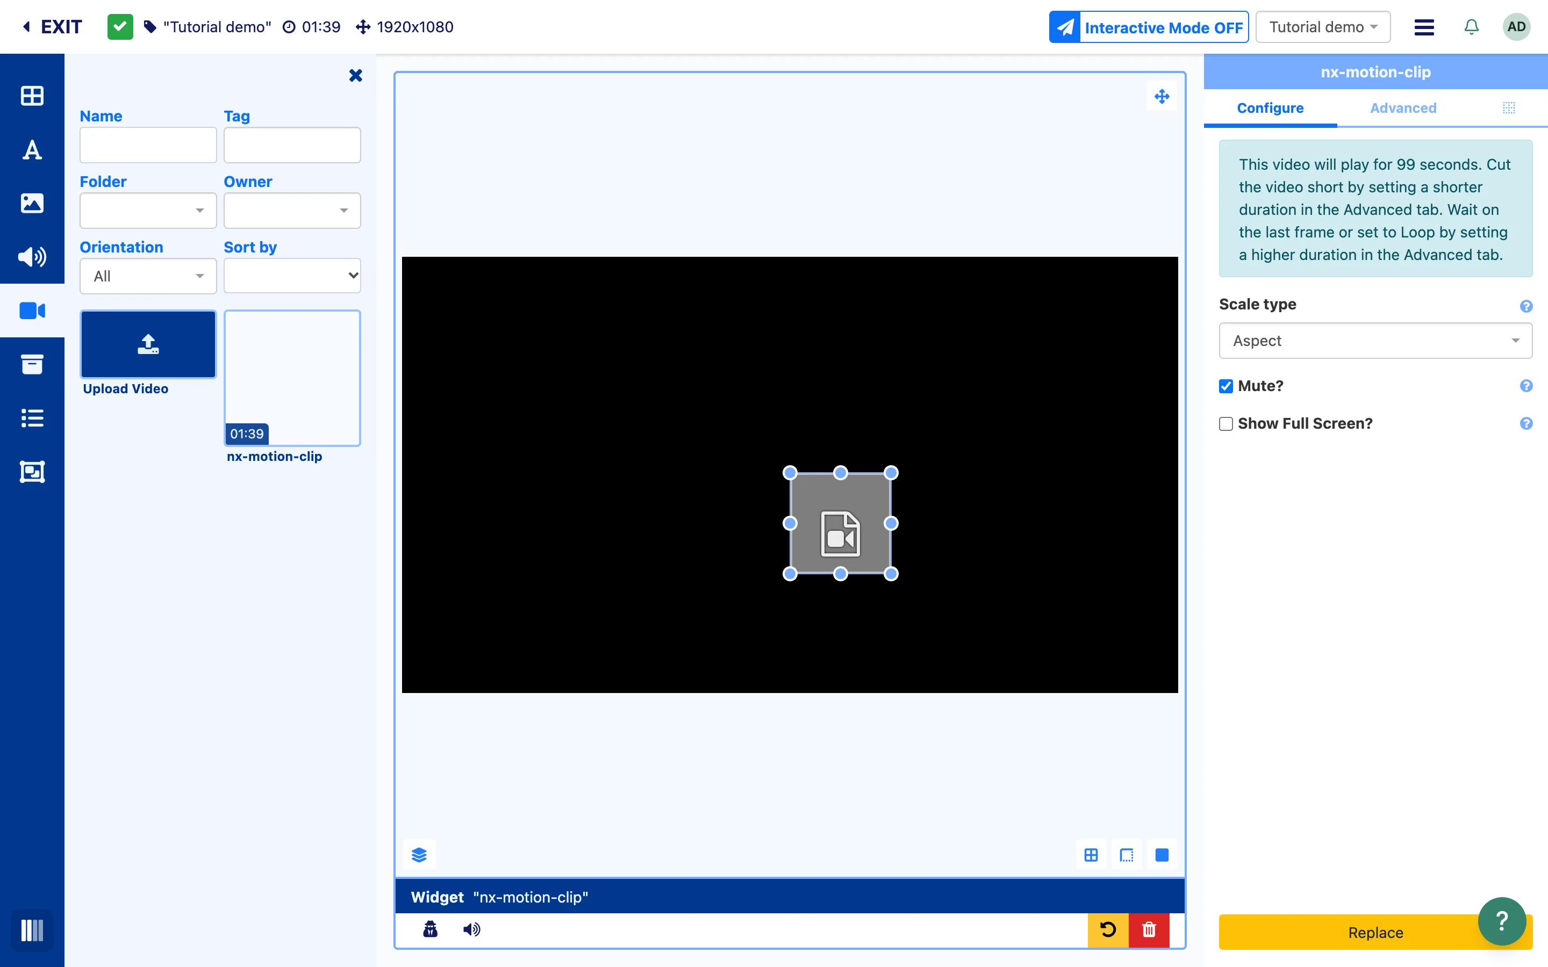Open the layout templates icon in the sidebar
The image size is (1548, 967).
pos(32,472)
